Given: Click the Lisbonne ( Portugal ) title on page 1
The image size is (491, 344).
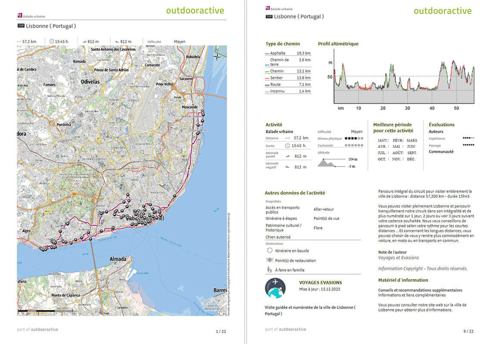Looking at the screenshot, I should point(51,26).
